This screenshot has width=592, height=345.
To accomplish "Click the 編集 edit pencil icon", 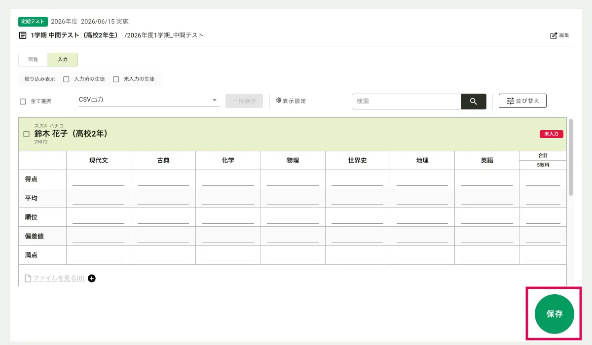I will point(554,35).
